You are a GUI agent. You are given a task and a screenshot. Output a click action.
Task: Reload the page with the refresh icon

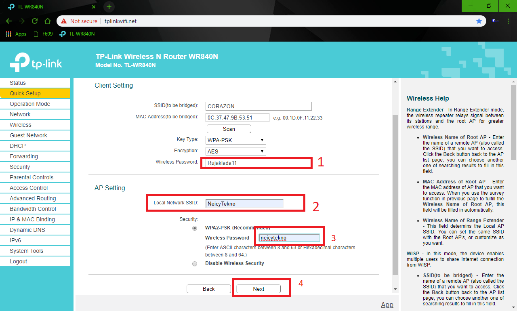click(x=35, y=21)
